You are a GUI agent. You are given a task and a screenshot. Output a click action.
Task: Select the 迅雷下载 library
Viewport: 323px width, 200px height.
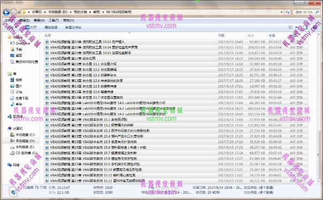[x=19, y=98]
